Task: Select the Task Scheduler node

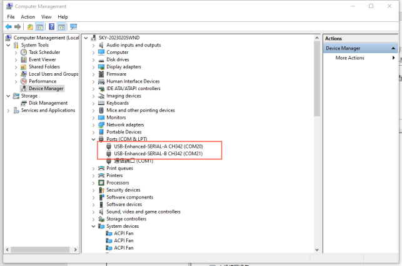Action: [44, 52]
